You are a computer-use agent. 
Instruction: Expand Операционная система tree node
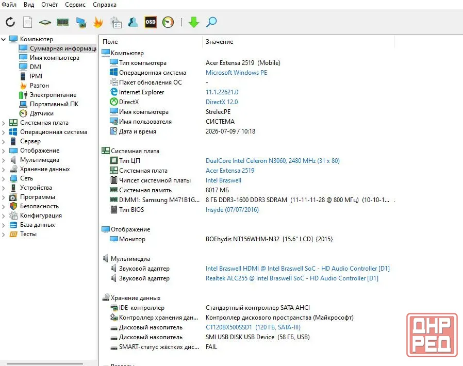[x=4, y=132]
